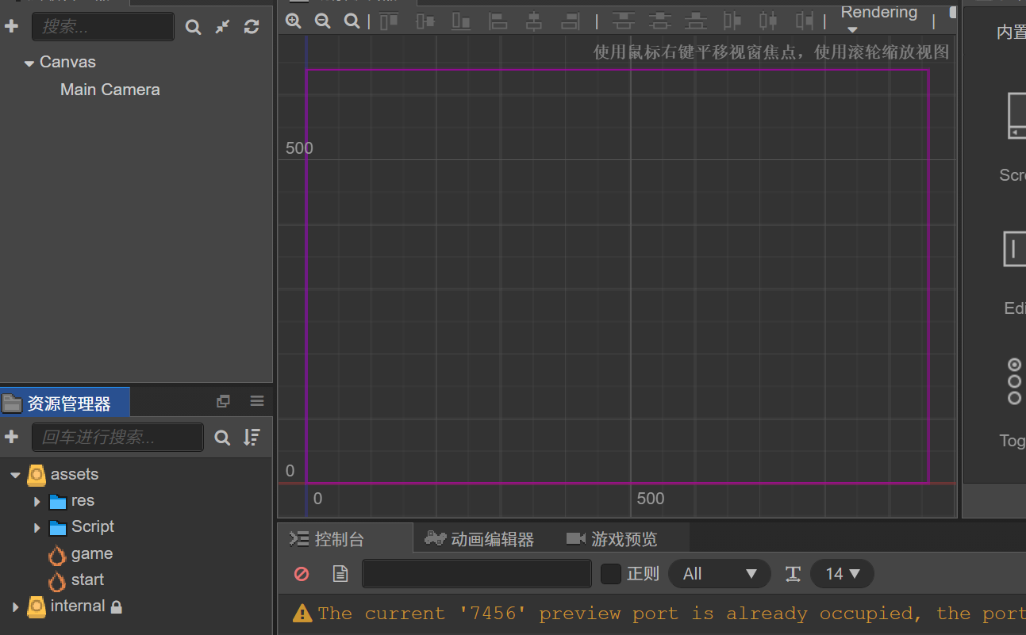Screen dimensions: 1026x635
Task: Open assets search type magnifier
Action: pos(223,438)
